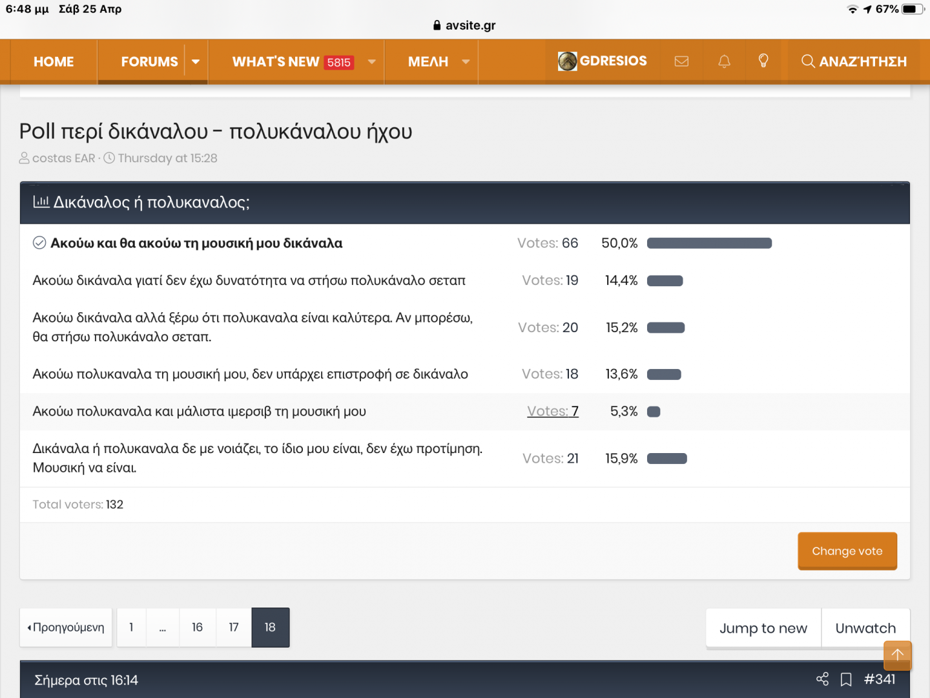
Task: Click the Wi-Fi status icon
Action: click(x=852, y=9)
